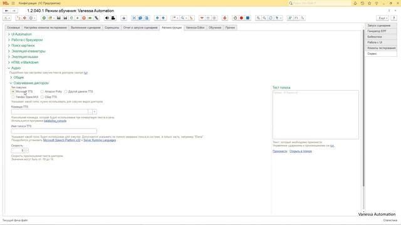The height and width of the screenshot is (225, 401).
Task: Switch to the scenario execution tab
Action: coord(86,27)
